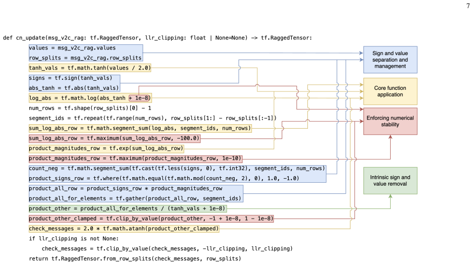Select the segment_sum sum_log_abs_row line
473x265 pixels.
point(140,128)
